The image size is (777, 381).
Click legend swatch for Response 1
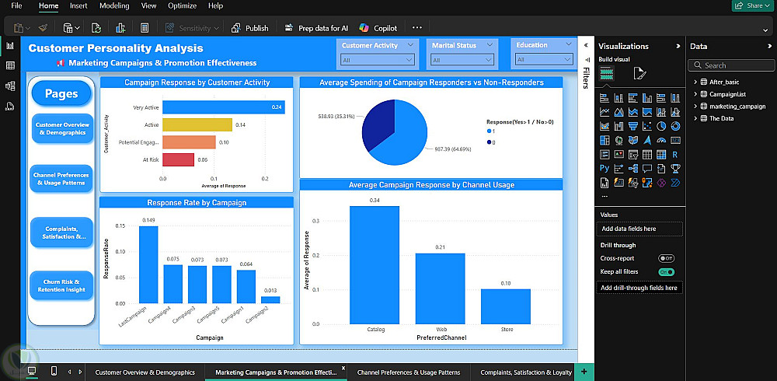(490, 131)
